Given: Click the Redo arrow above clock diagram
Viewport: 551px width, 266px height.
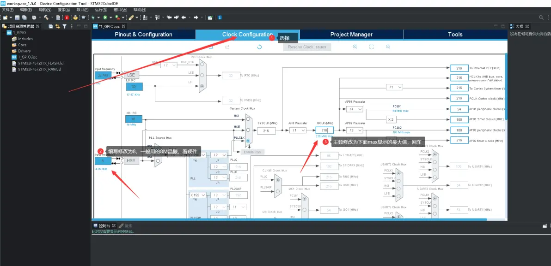Looking at the screenshot, I should 227,47.
